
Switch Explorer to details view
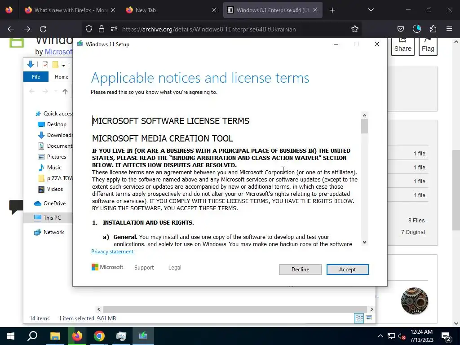point(359,318)
